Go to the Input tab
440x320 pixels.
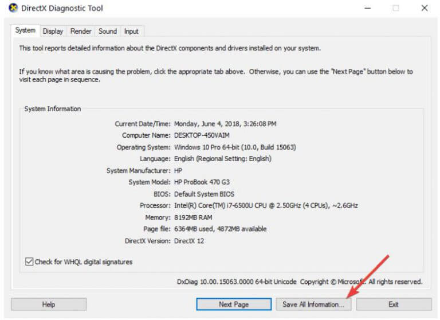coord(131,31)
